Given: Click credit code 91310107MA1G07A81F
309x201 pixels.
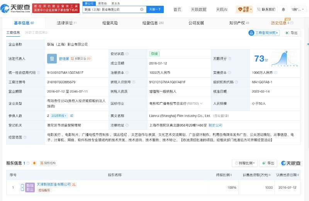Looking at the screenshot, I should pos(65,73).
